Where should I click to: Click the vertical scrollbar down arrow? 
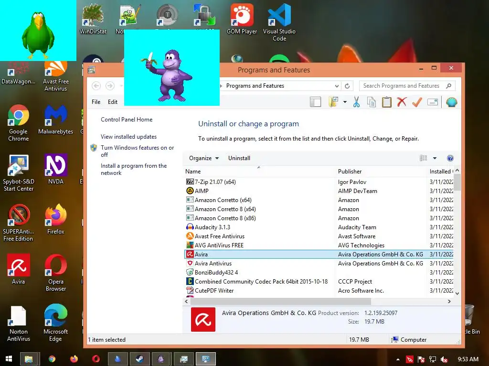(457, 293)
